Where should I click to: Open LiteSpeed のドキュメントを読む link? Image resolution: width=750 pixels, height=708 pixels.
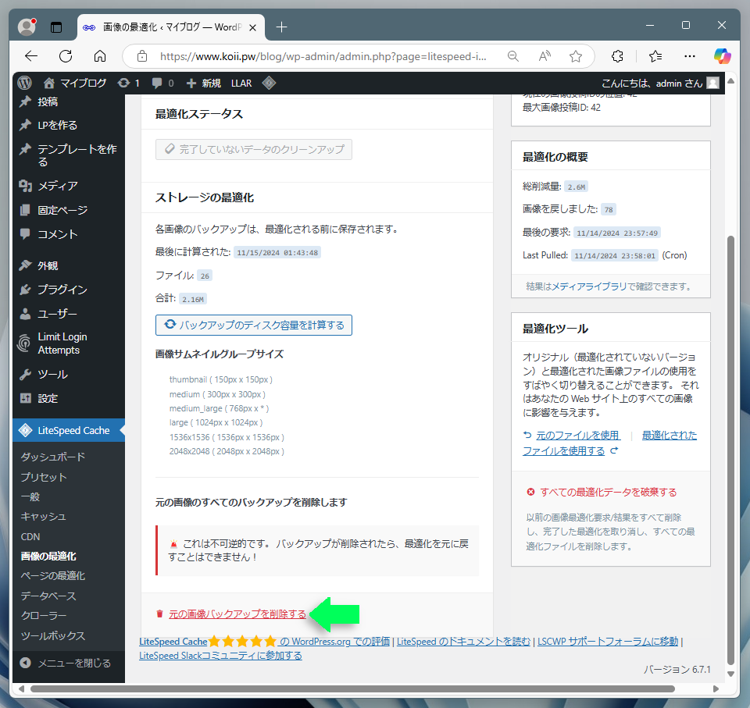tap(463, 642)
